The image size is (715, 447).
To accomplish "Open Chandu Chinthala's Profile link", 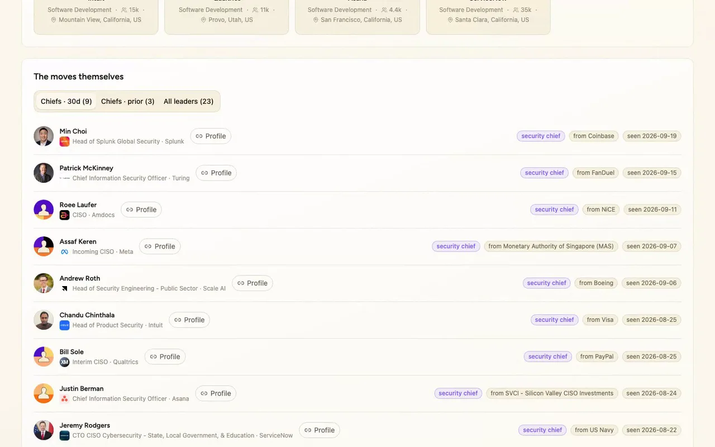I will pos(189,320).
